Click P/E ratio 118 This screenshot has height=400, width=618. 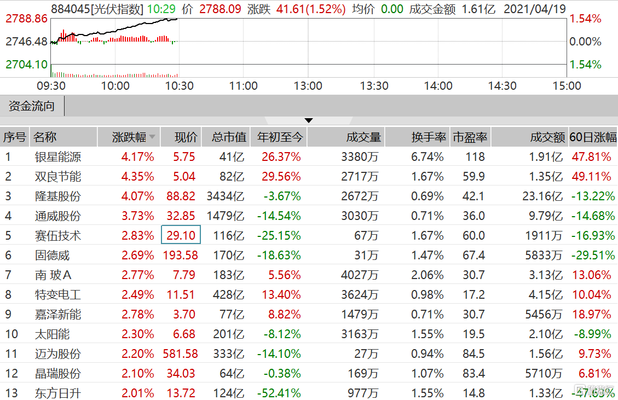(475, 157)
